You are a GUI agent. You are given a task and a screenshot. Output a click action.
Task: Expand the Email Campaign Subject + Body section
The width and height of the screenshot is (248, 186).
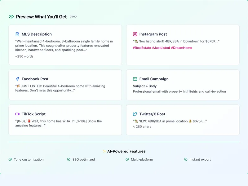pos(144,86)
